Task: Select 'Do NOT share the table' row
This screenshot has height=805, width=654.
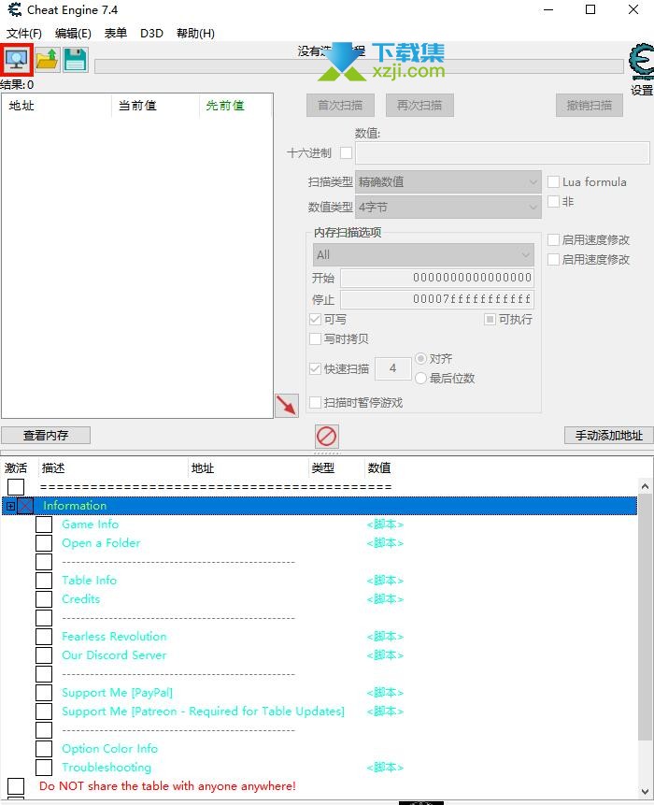Action: click(x=167, y=786)
